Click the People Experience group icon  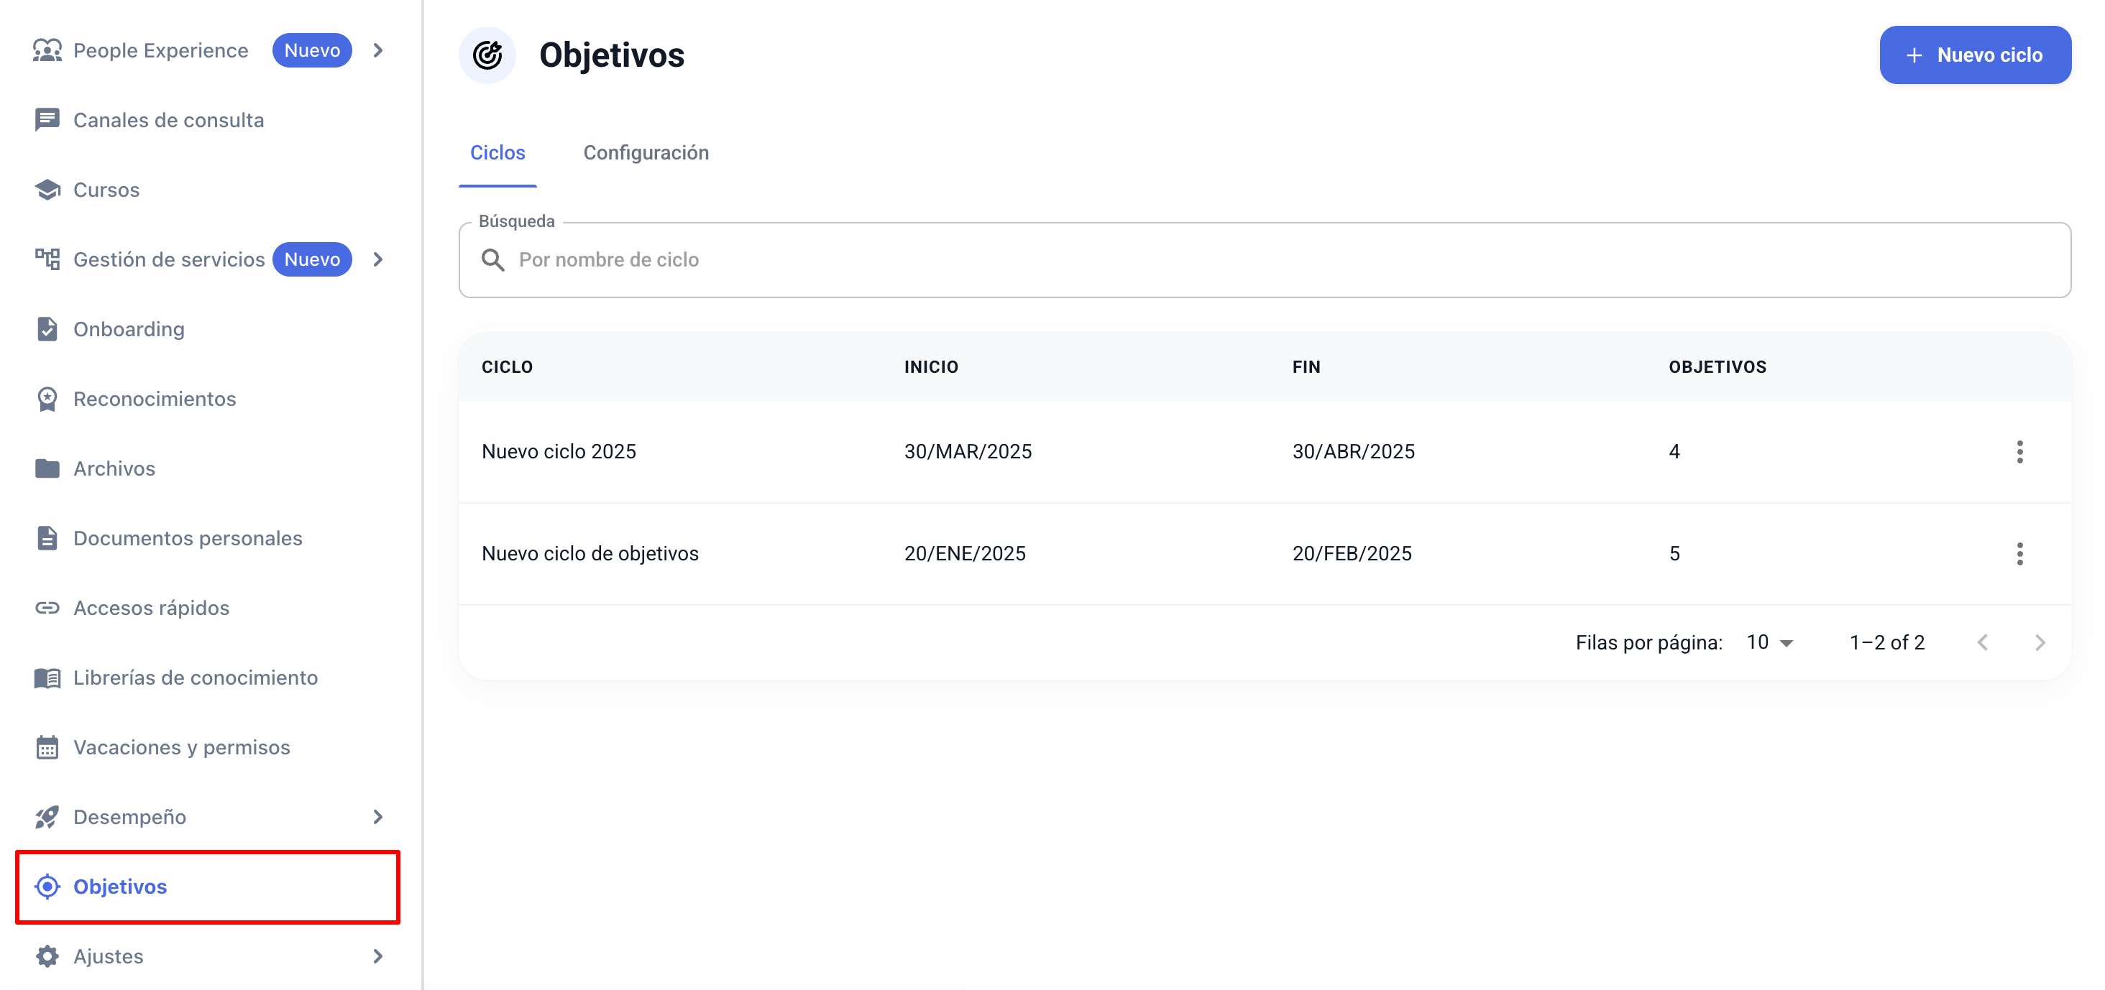[x=47, y=50]
